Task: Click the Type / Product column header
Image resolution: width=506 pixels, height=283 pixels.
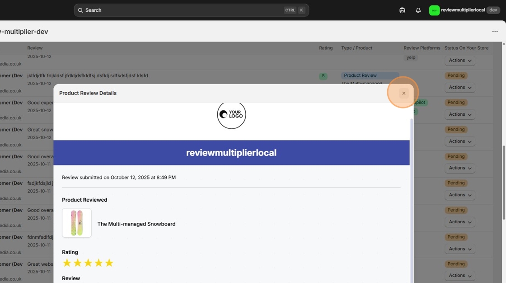Action: click(x=356, y=48)
